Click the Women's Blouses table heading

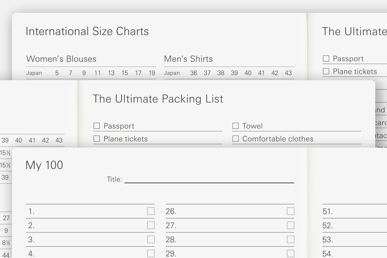[x=61, y=59]
